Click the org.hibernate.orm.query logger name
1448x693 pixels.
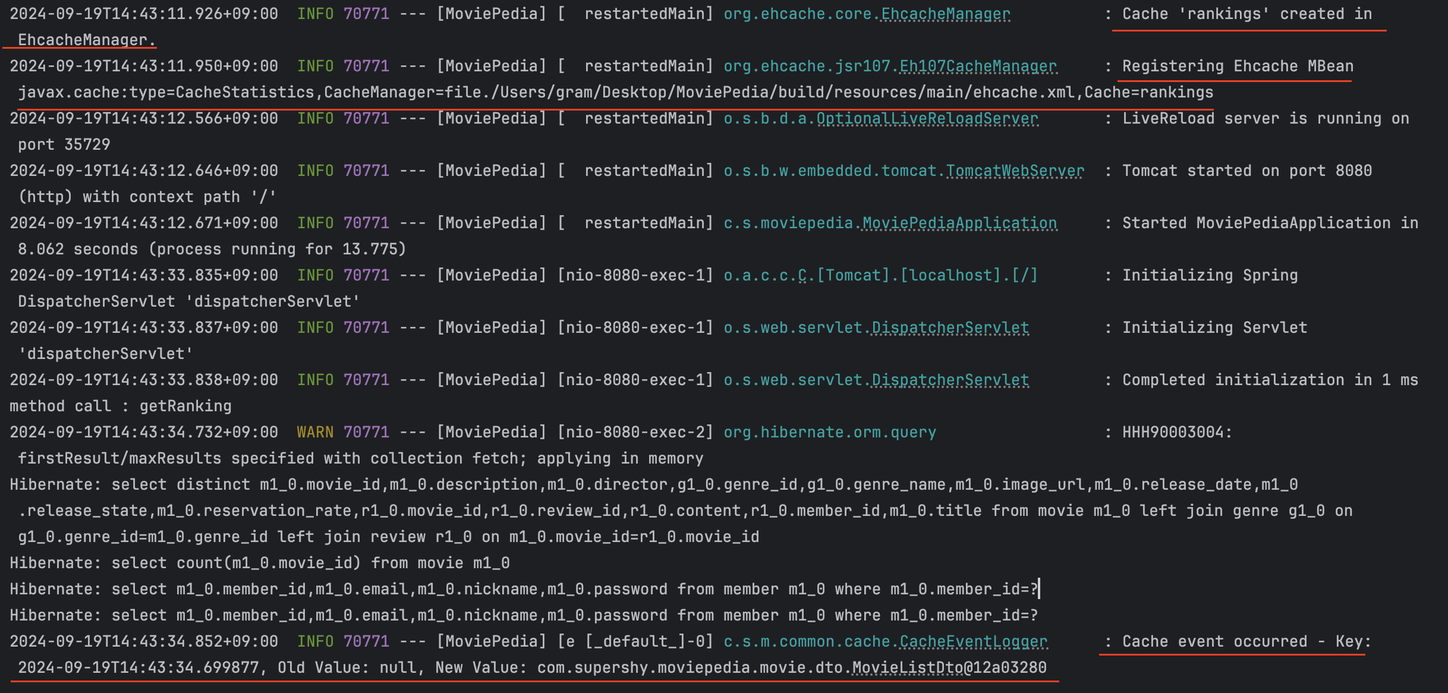point(829,433)
